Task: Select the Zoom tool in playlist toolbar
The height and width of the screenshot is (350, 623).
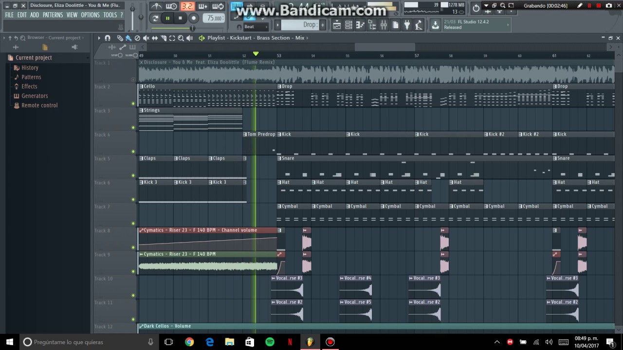Action: point(181,38)
